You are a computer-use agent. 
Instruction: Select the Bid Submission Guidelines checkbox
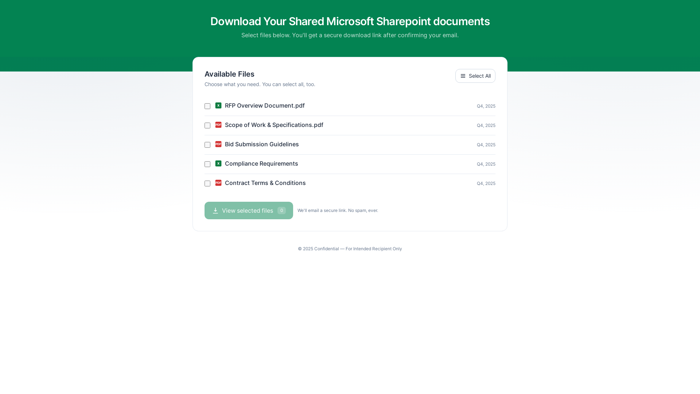coord(207,145)
